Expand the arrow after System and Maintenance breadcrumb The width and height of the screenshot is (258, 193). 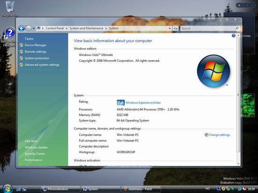coord(106,29)
